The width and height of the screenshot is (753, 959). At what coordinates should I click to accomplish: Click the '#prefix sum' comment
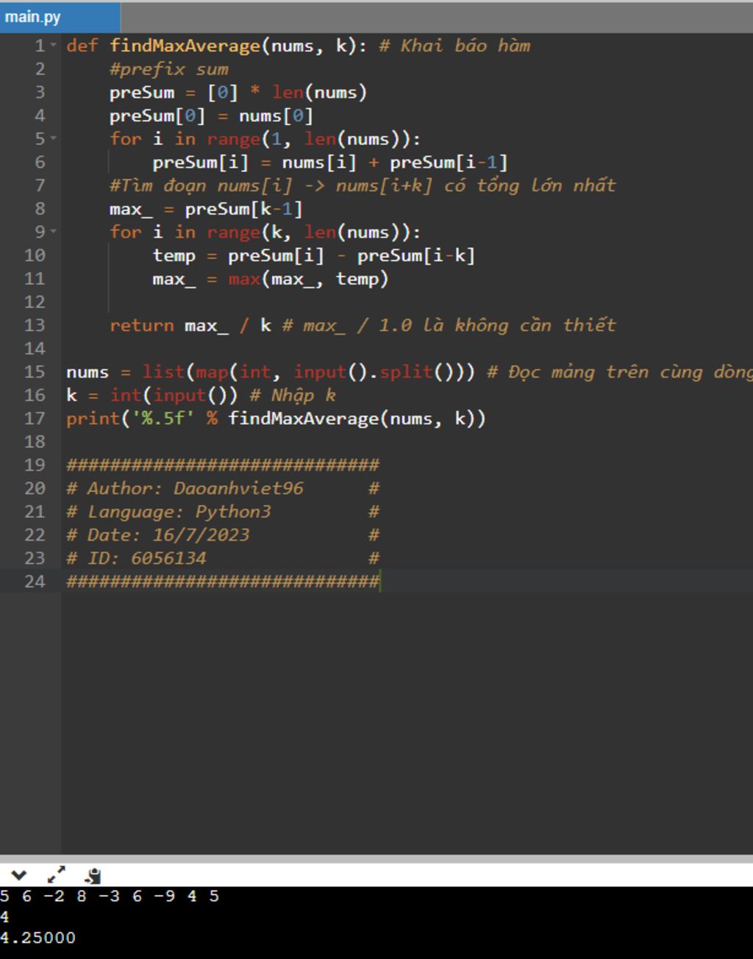[169, 69]
